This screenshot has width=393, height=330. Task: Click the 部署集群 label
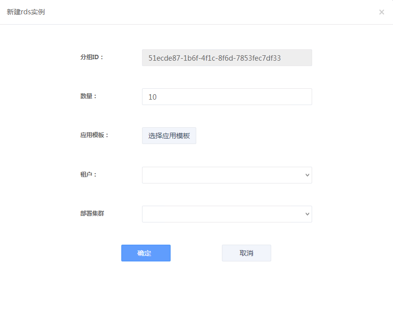click(x=92, y=214)
